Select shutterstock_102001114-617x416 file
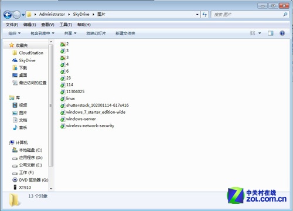 97,105
